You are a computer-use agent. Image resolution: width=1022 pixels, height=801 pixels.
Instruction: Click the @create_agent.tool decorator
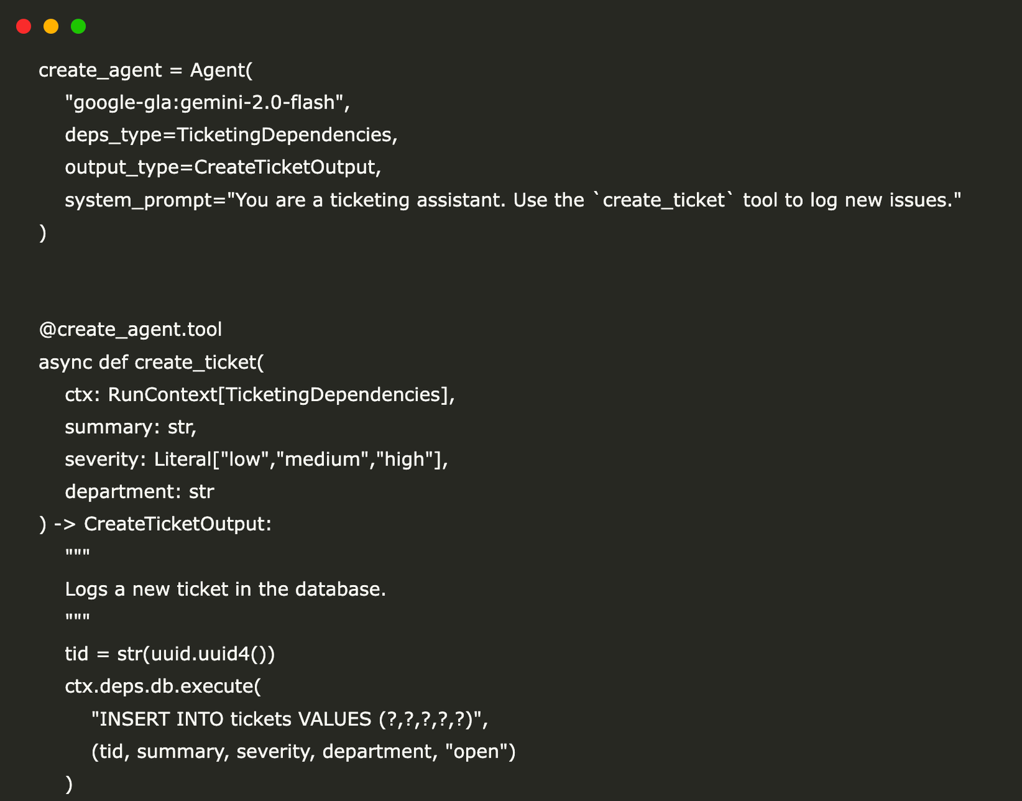click(130, 330)
